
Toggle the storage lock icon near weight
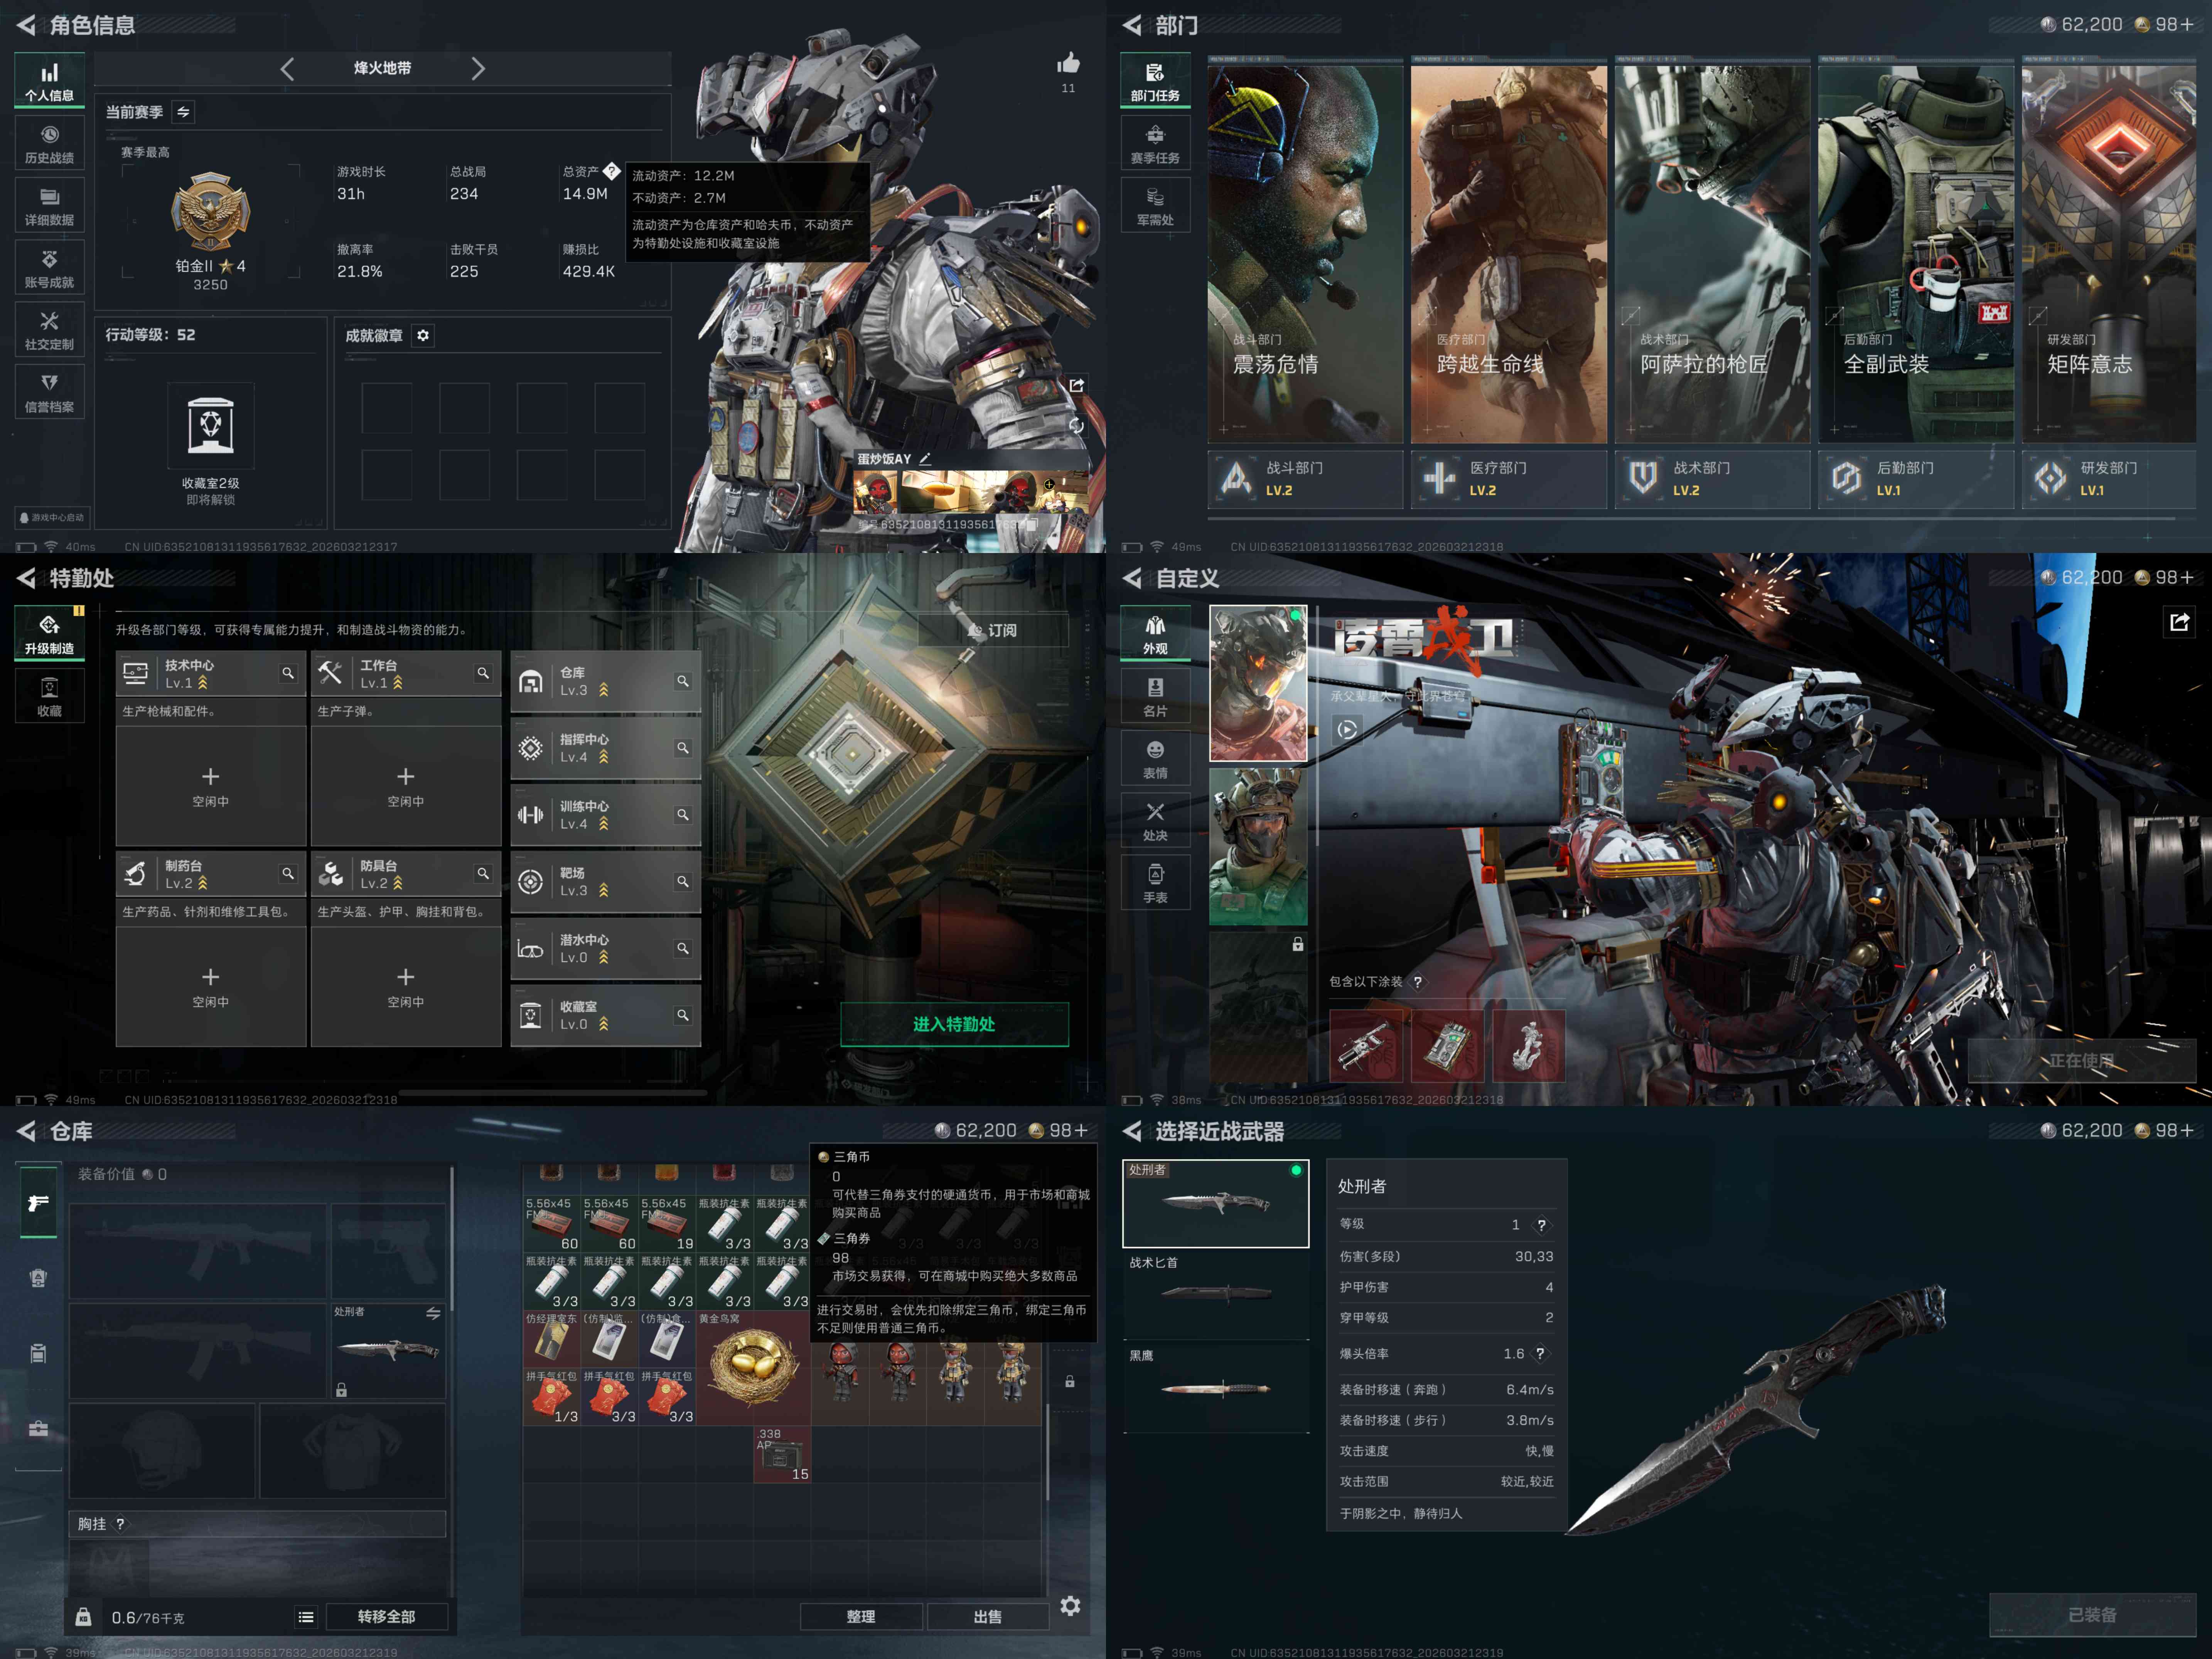[84, 1617]
